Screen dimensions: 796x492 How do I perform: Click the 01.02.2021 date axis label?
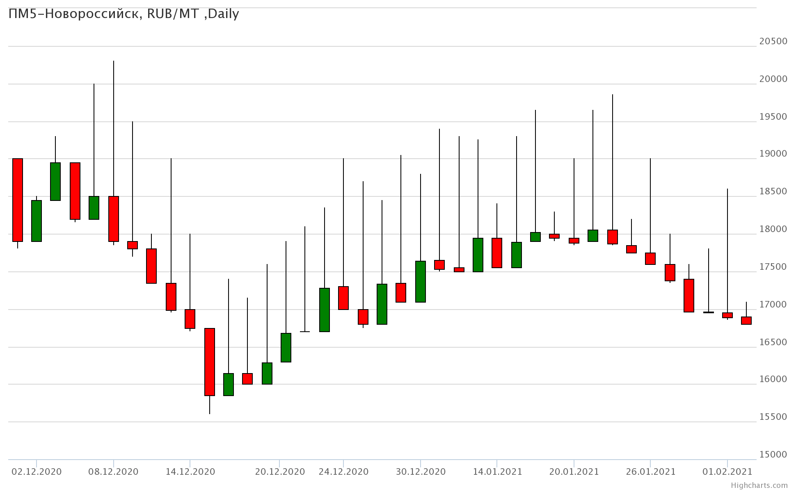click(x=727, y=472)
